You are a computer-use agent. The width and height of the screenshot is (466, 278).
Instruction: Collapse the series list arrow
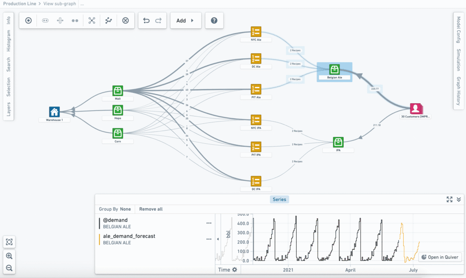(218, 239)
